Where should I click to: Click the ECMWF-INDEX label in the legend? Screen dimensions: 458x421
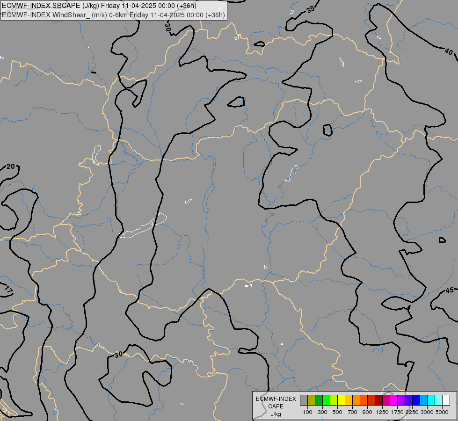[276, 399]
